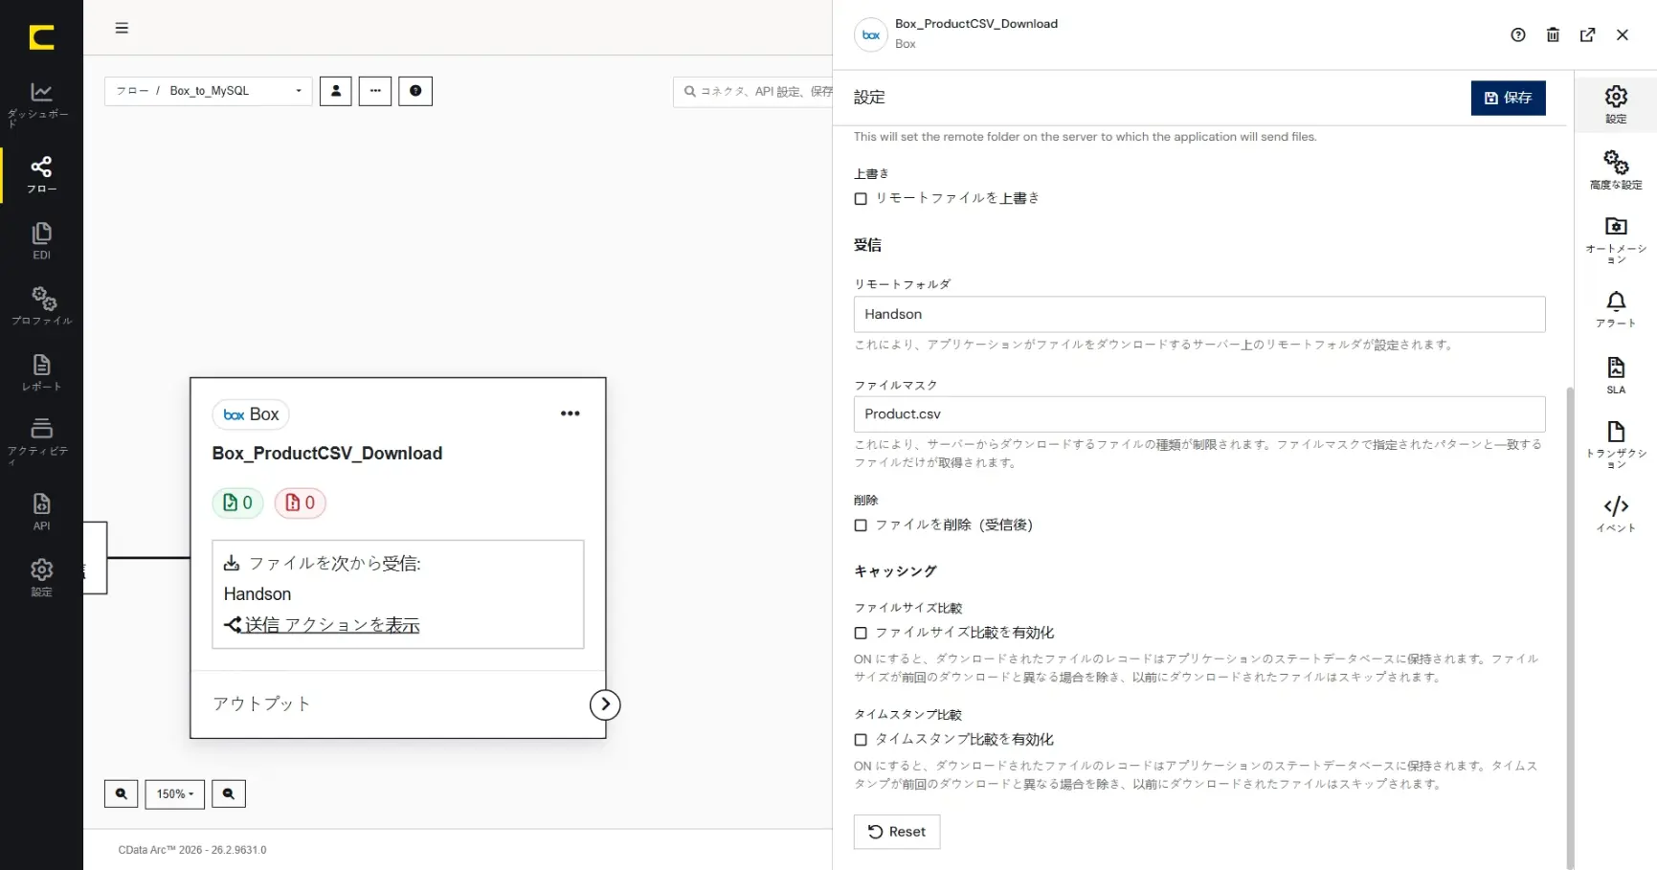The width and height of the screenshot is (1657, 870).
Task: Open the Box_to_MySQL flow selector dropdown
Action: coord(209,91)
